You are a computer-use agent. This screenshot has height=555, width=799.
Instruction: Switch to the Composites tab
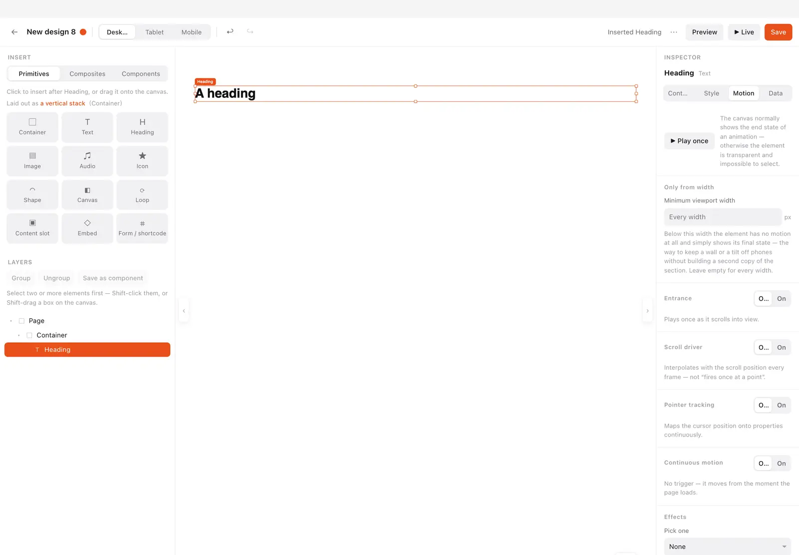(87, 74)
